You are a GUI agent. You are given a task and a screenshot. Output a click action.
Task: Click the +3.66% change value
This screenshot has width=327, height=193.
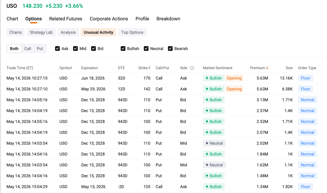[74, 6]
